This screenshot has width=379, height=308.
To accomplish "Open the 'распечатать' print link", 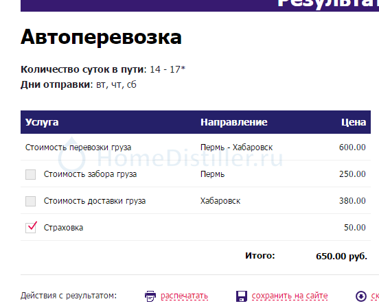I will (x=184, y=296).
